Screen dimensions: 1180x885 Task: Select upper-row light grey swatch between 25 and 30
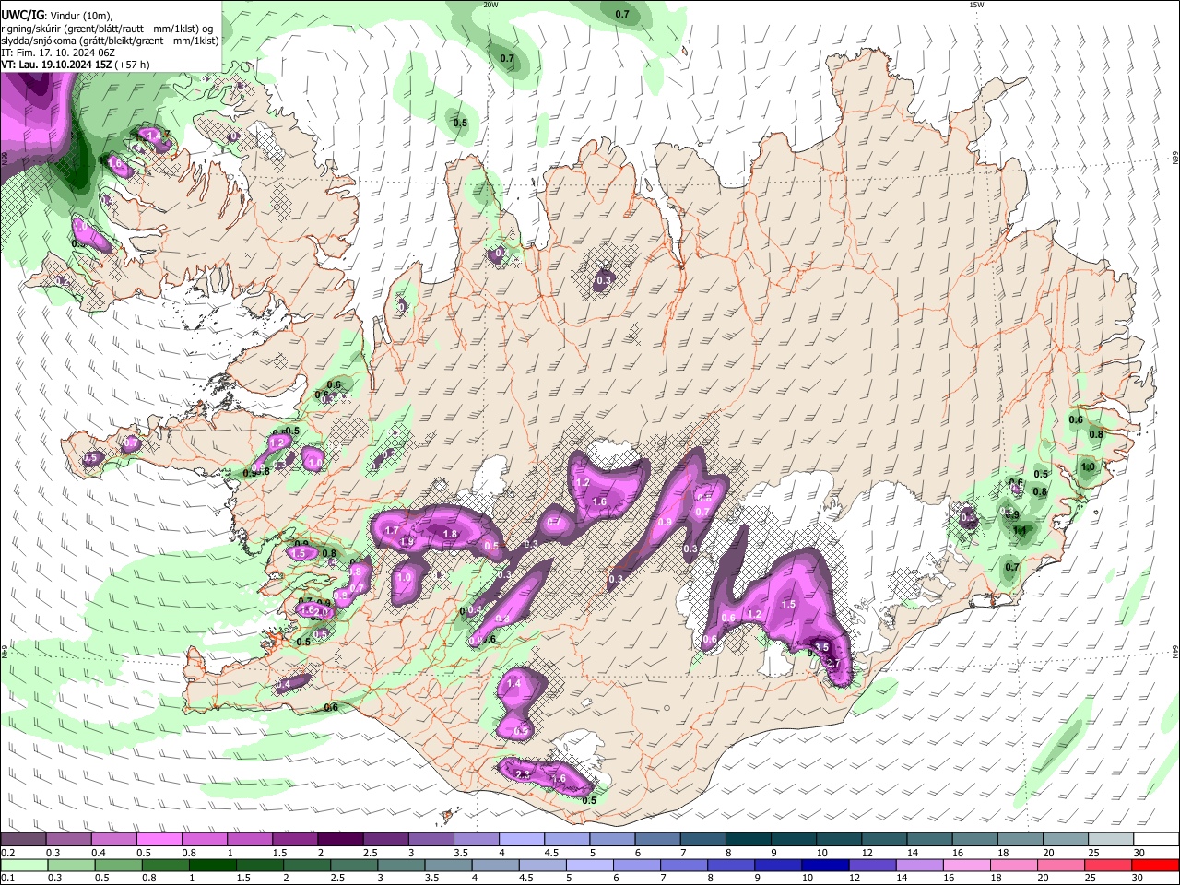[1112, 840]
